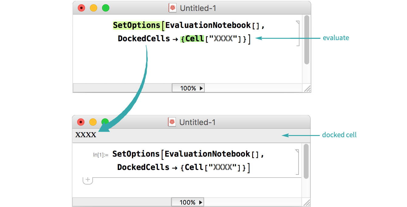Open the 100% magnification menu in the unevaluated notebook
Image resolution: width=407 pixels, height=207 pixels.
[x=188, y=88]
